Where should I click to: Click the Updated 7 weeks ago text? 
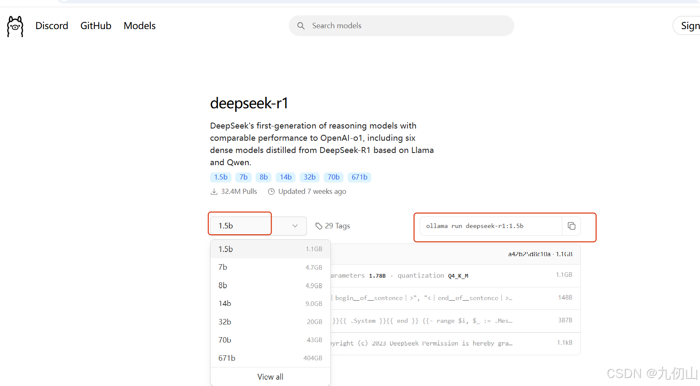[x=312, y=191]
